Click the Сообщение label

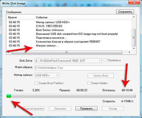(14, 12)
